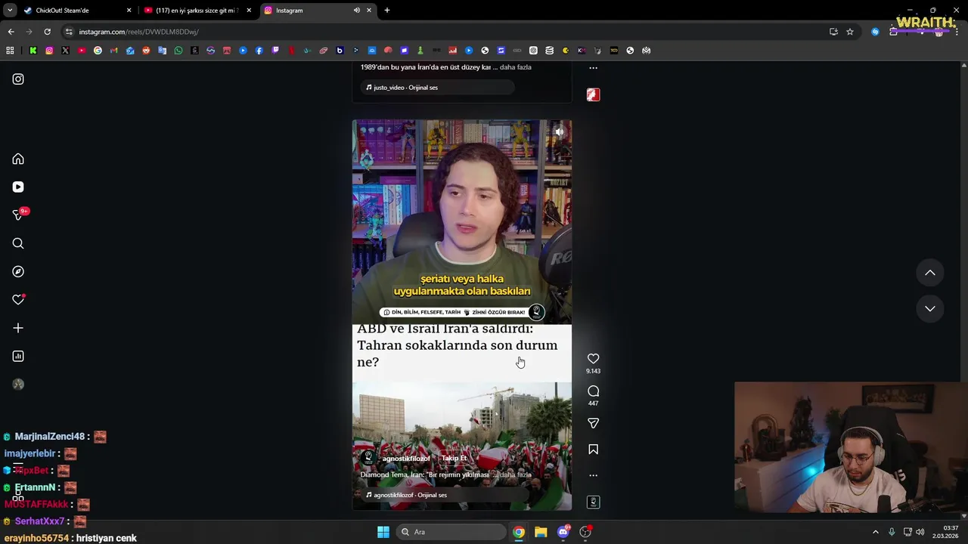Open the Google bookmark in the bookmarks bar
This screenshot has width=968, height=544.
pos(98,51)
